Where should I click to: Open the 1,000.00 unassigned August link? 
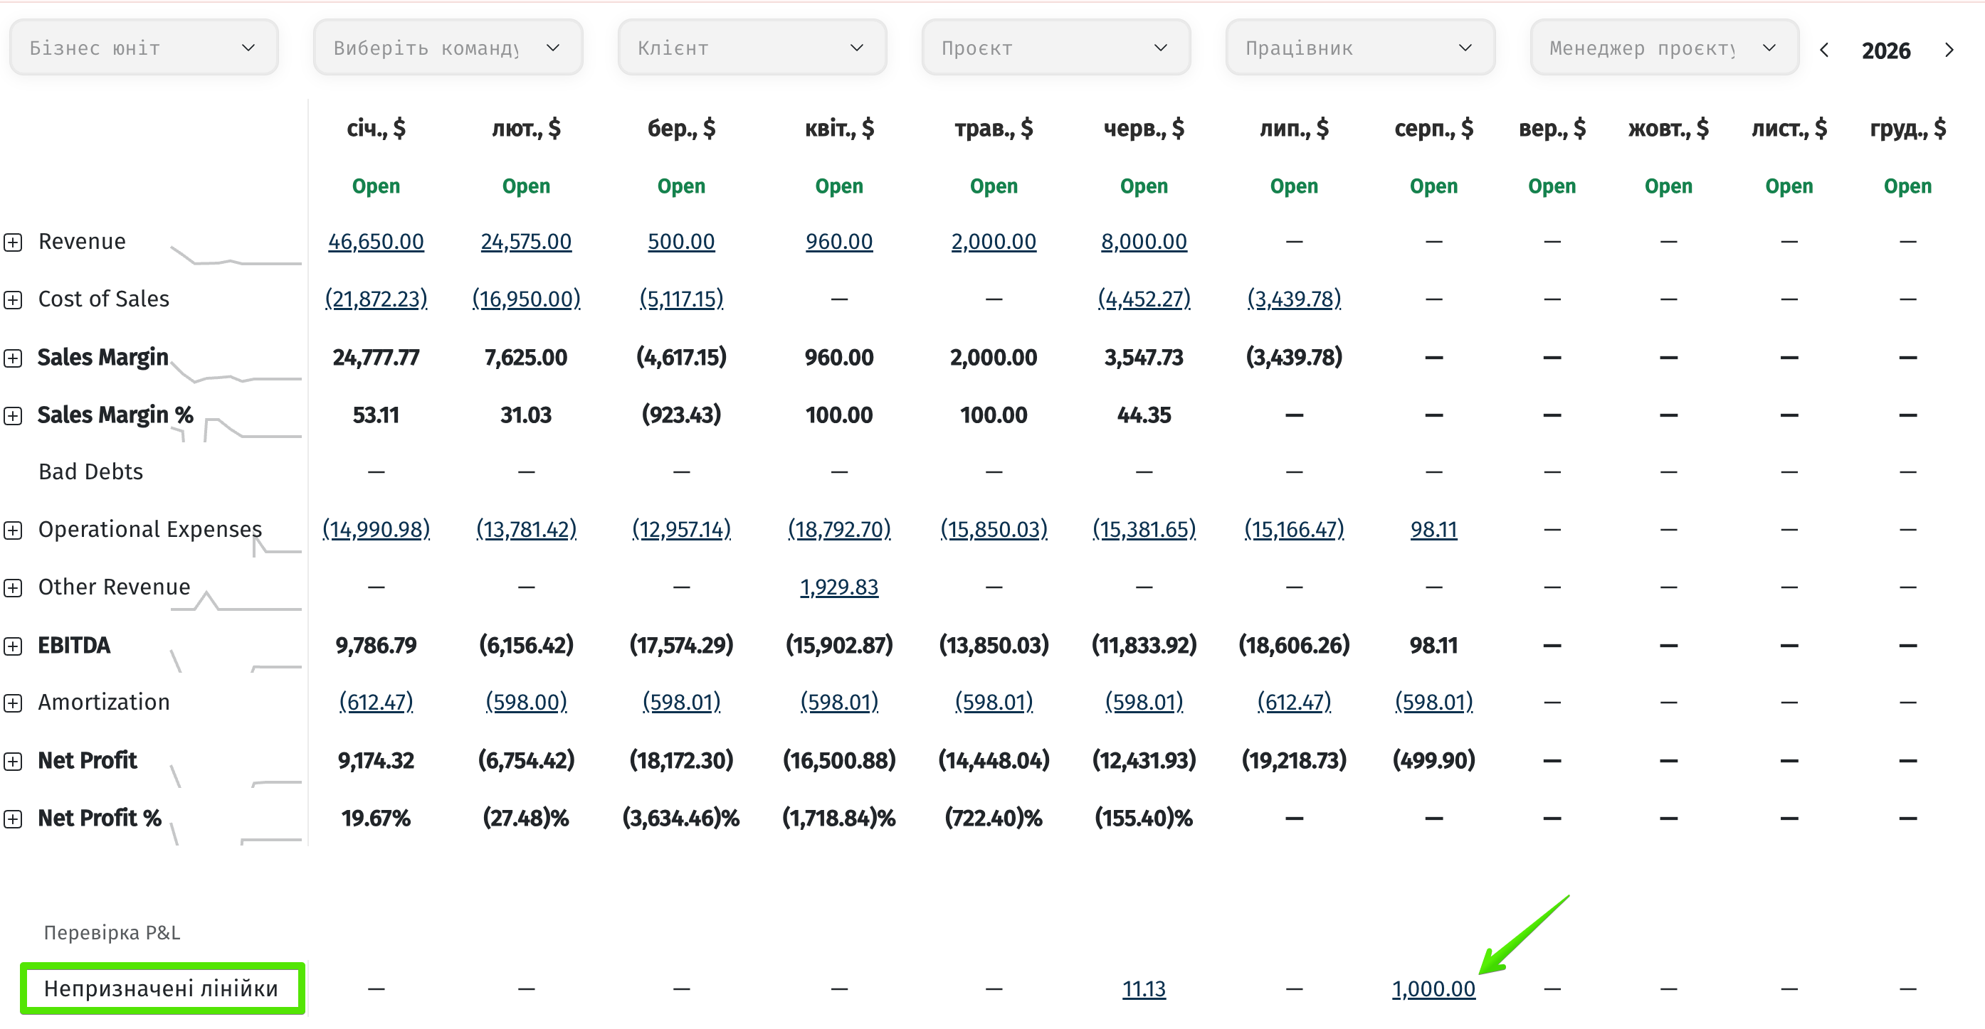click(1433, 989)
